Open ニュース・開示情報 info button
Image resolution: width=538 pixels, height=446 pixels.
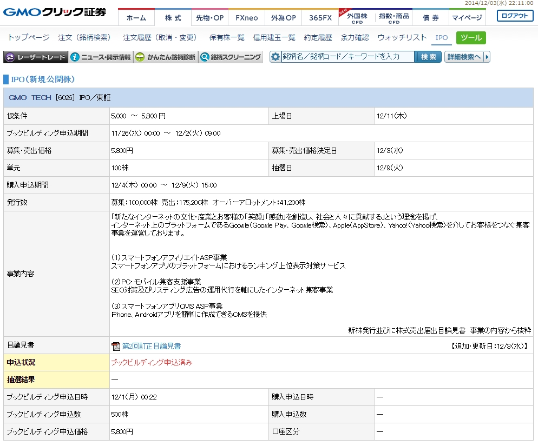101,57
